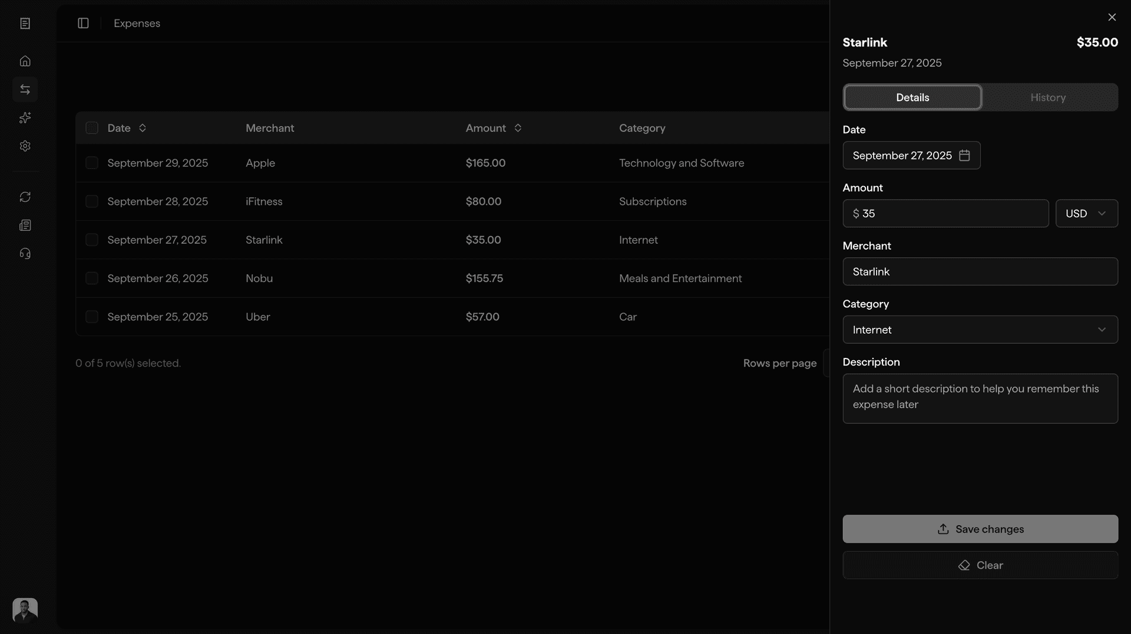Tick the checkbox beside the Uber expense
This screenshot has width=1131, height=634.
(92, 317)
